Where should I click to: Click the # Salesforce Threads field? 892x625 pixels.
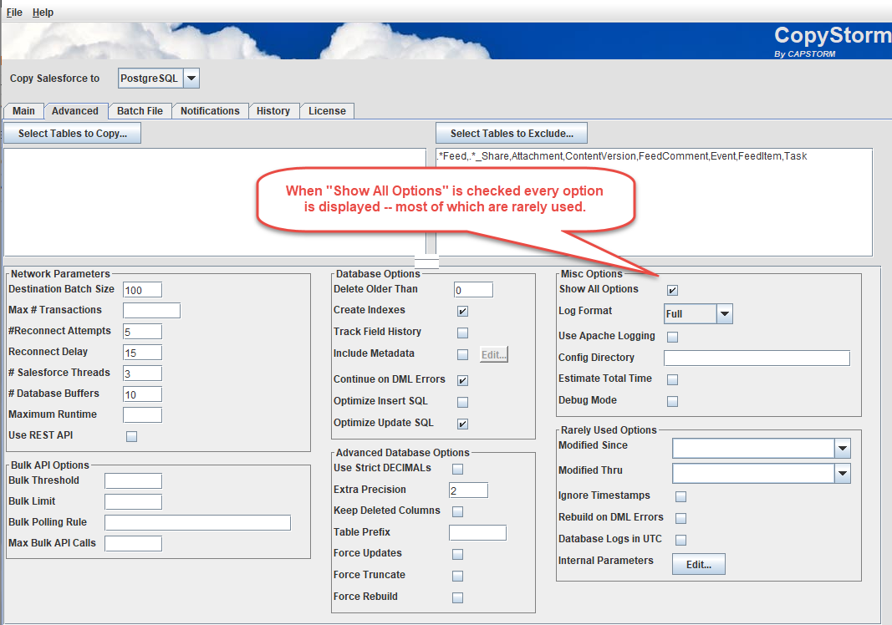pyautogui.click(x=142, y=373)
